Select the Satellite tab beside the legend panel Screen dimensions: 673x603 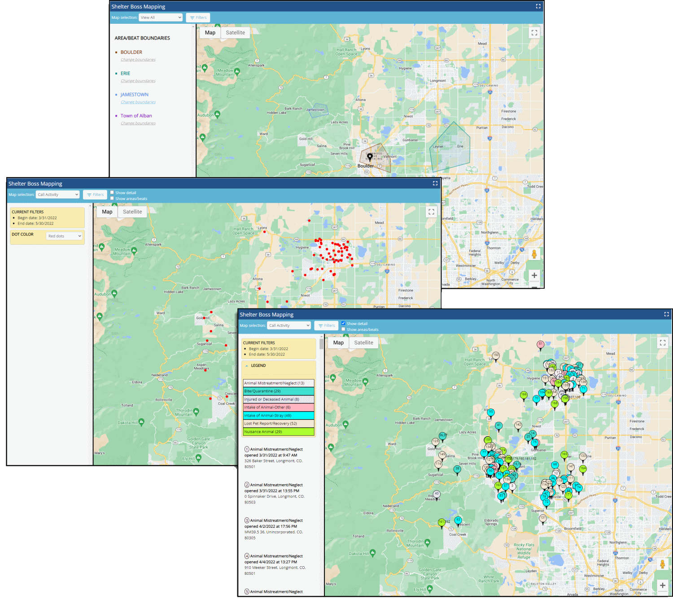(363, 343)
